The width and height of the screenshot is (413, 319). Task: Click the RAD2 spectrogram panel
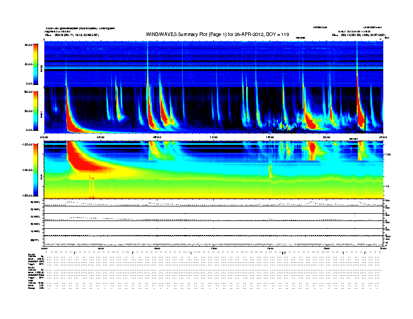pyautogui.click(x=213, y=64)
